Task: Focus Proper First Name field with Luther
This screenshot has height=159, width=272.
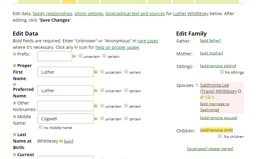Action: (66, 72)
